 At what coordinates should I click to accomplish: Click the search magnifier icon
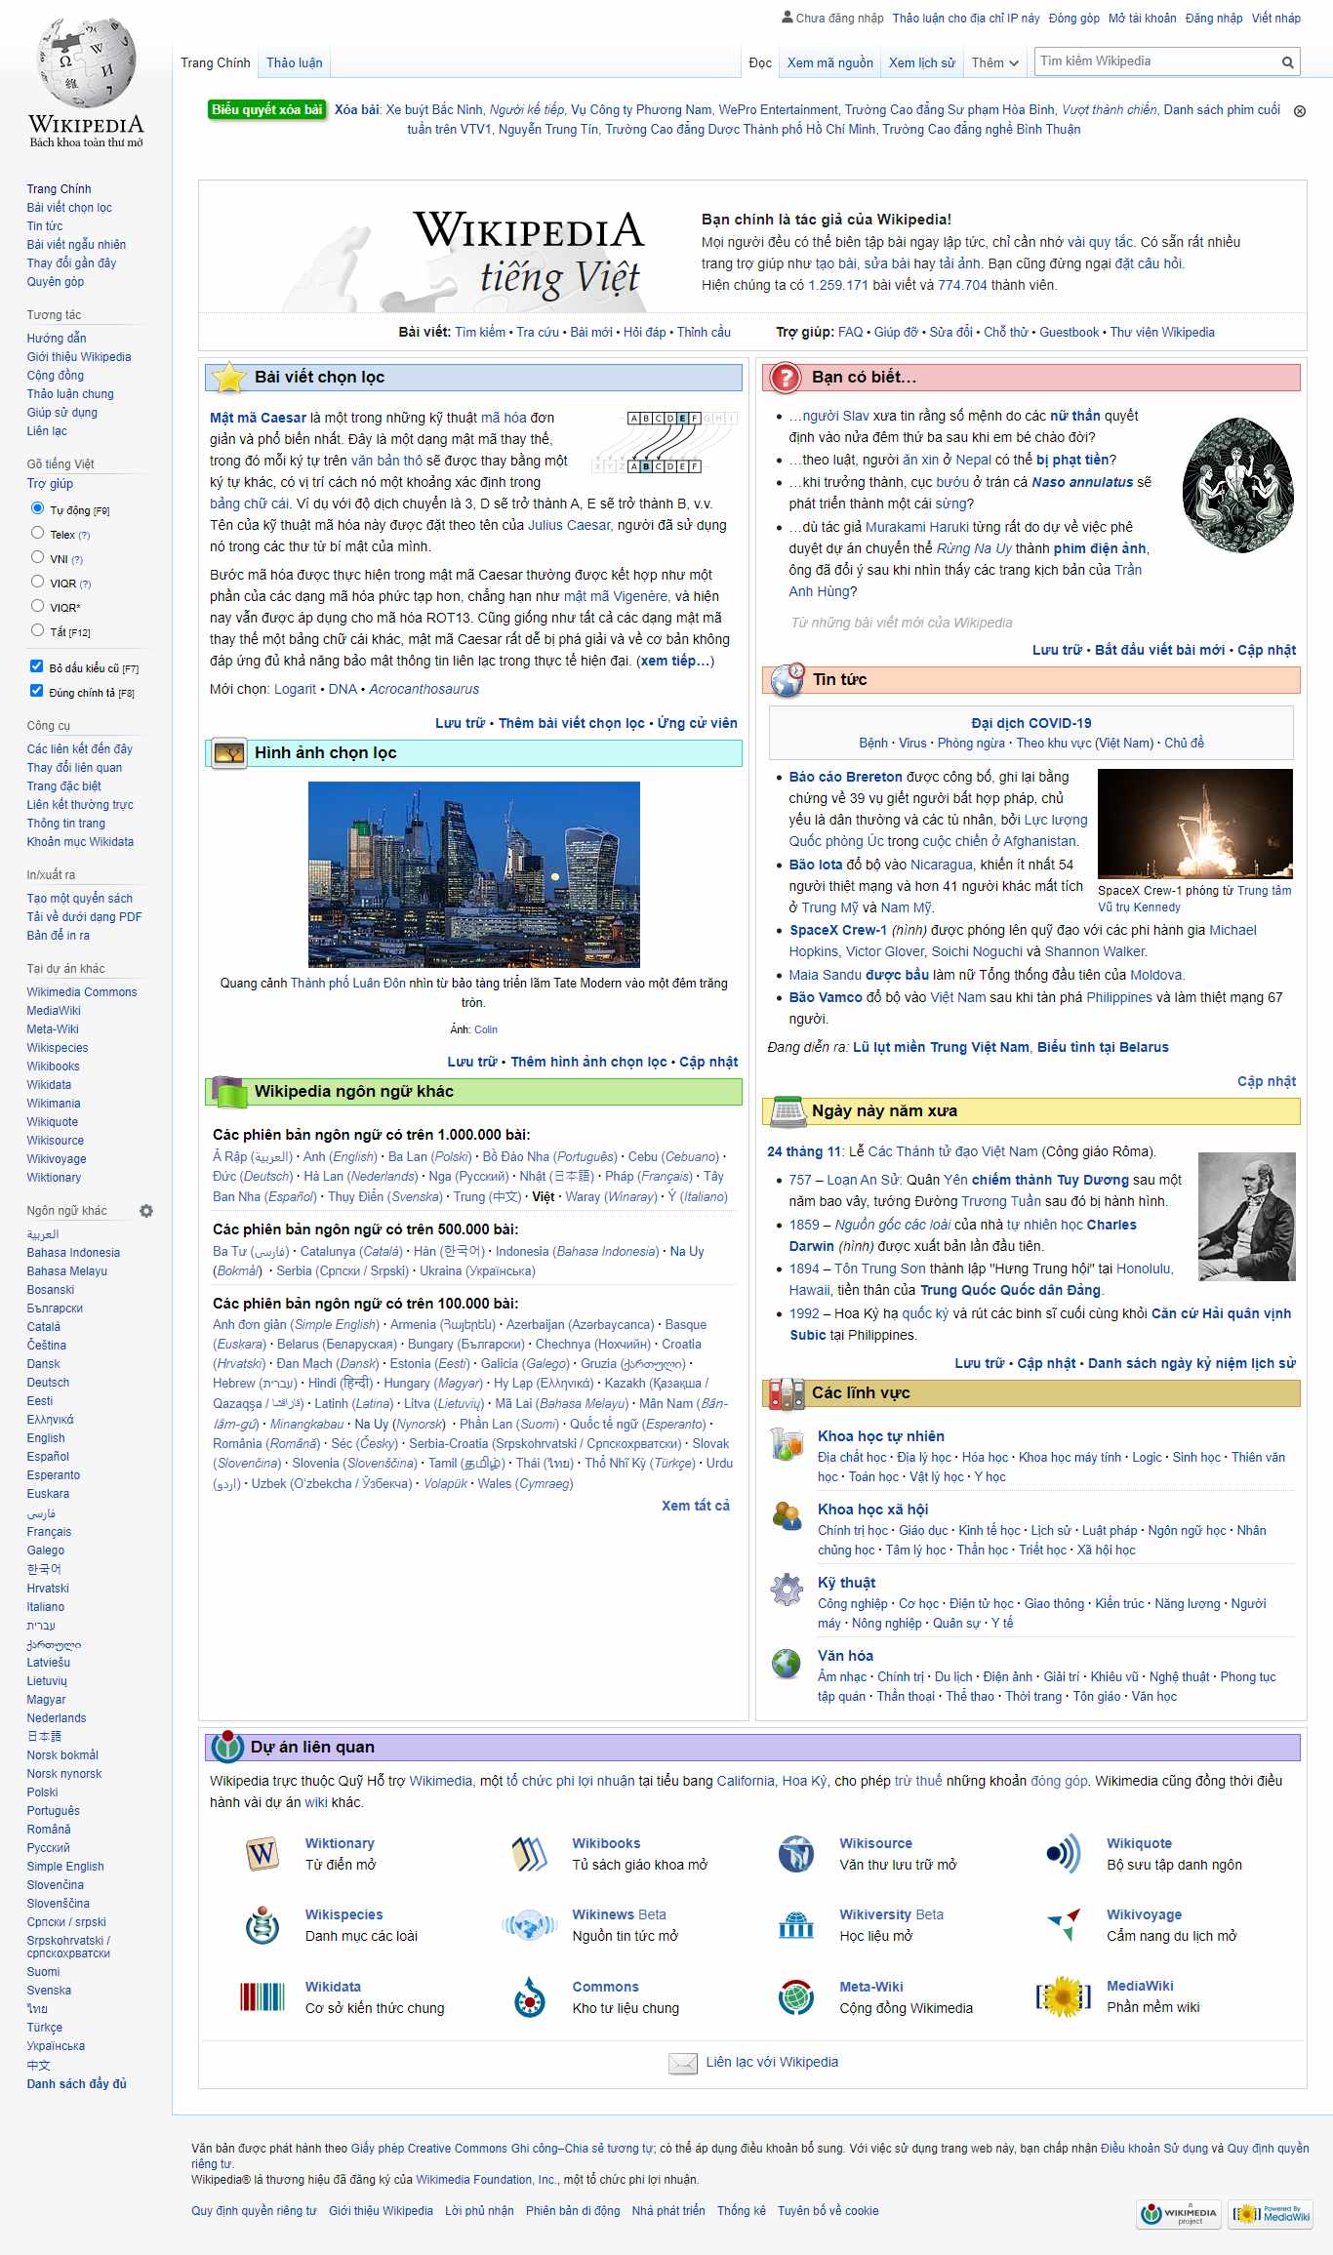(1287, 62)
